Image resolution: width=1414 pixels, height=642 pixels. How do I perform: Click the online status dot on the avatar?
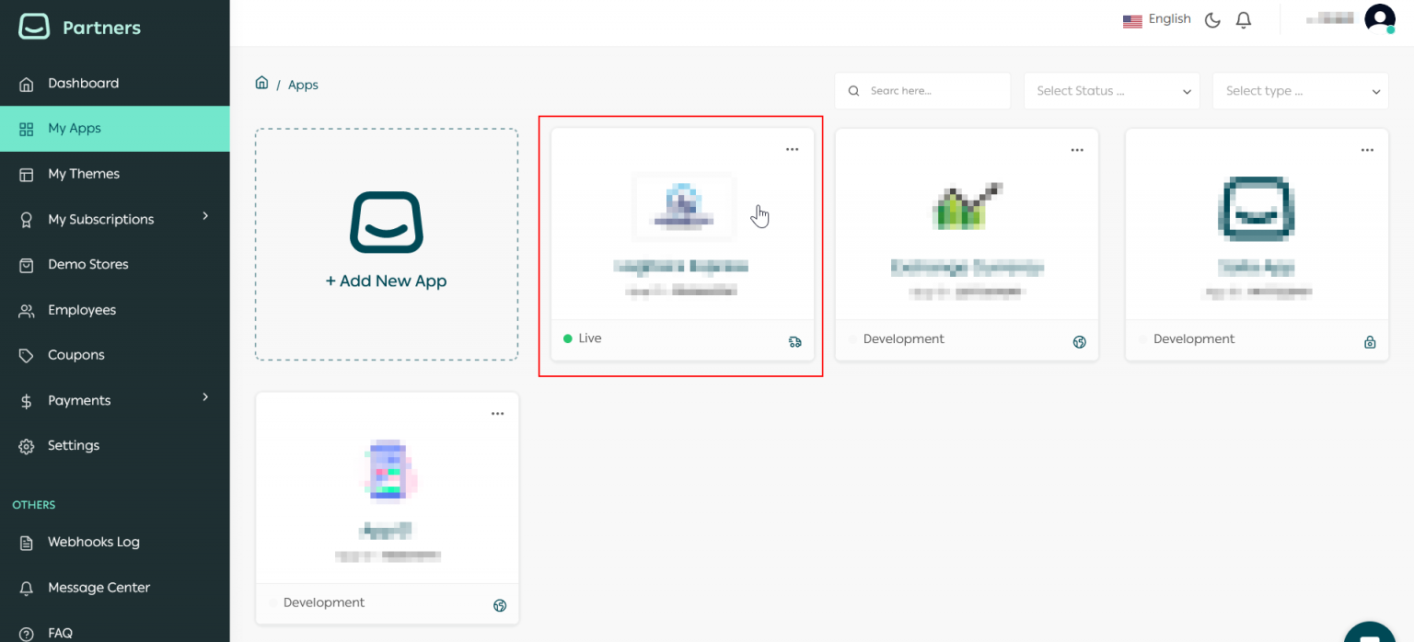click(x=1391, y=29)
